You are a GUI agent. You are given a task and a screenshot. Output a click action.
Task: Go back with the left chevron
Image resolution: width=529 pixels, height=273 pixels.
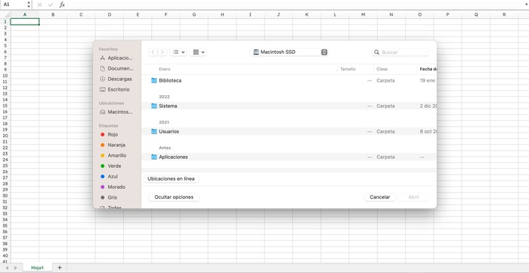coord(153,52)
